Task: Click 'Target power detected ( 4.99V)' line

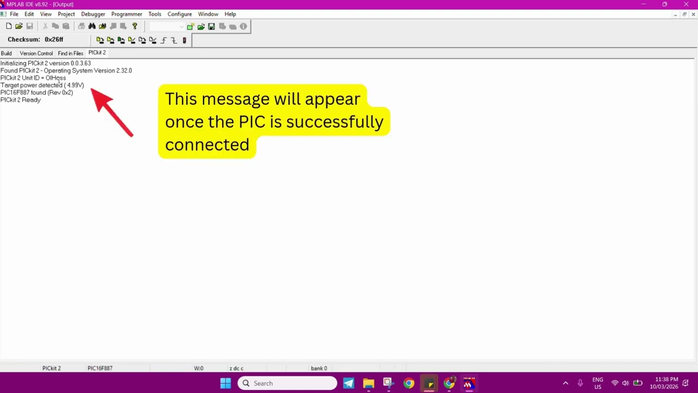Action: 42,85
